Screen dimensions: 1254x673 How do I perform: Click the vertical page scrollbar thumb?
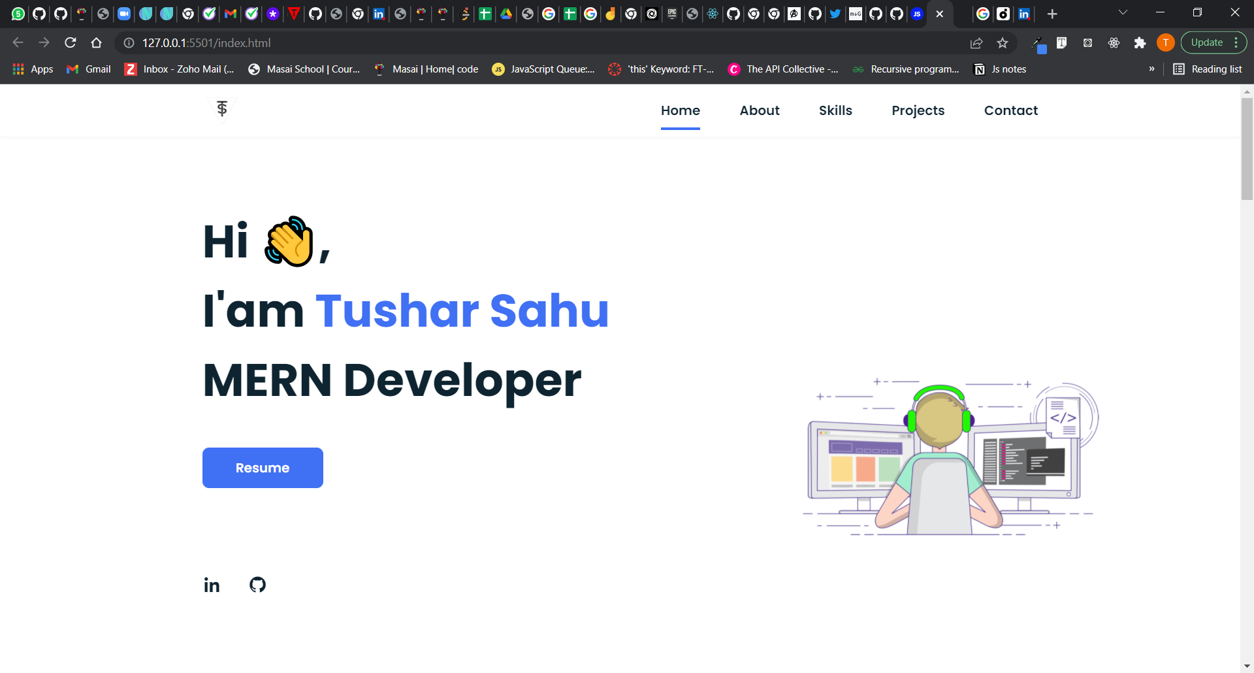click(1247, 149)
